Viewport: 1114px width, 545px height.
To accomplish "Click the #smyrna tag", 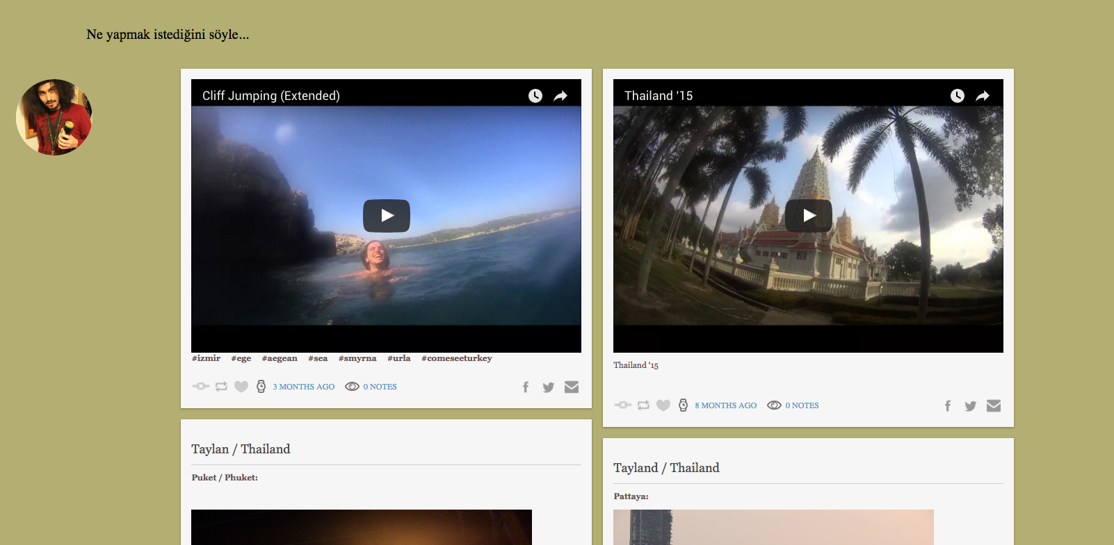I will (x=357, y=358).
